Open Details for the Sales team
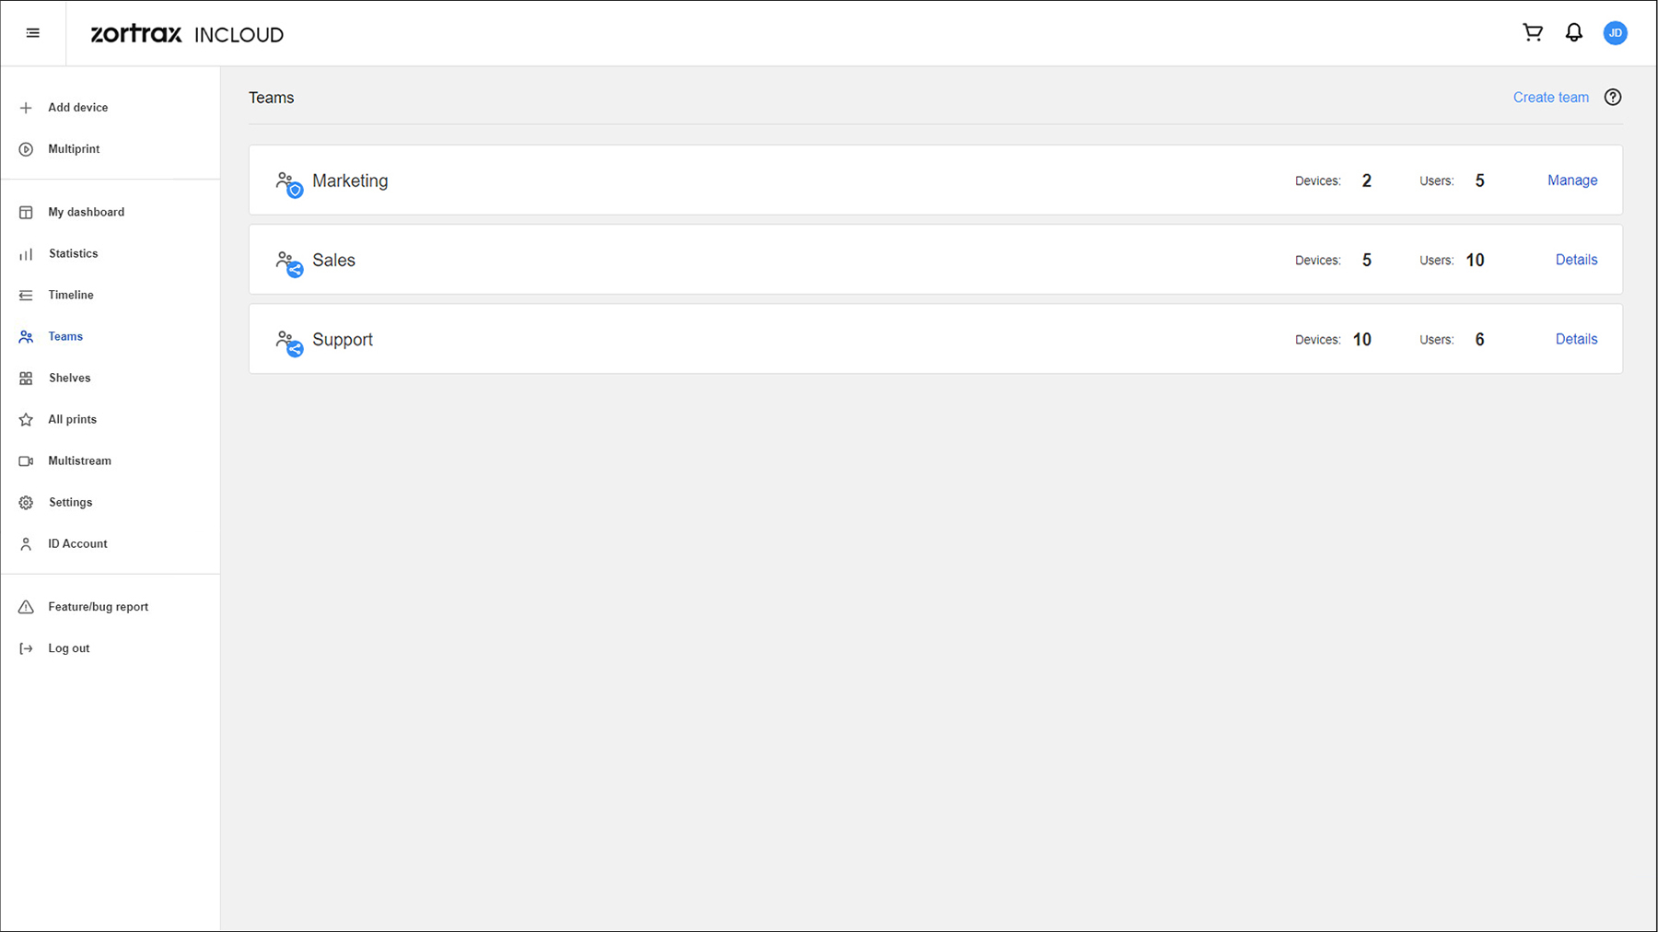Viewport: 1658px width, 932px height. coord(1576,260)
